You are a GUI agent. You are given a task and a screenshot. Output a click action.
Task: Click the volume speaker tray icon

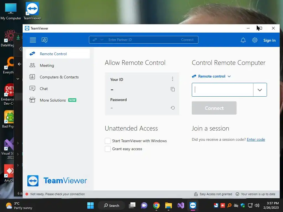(257, 205)
